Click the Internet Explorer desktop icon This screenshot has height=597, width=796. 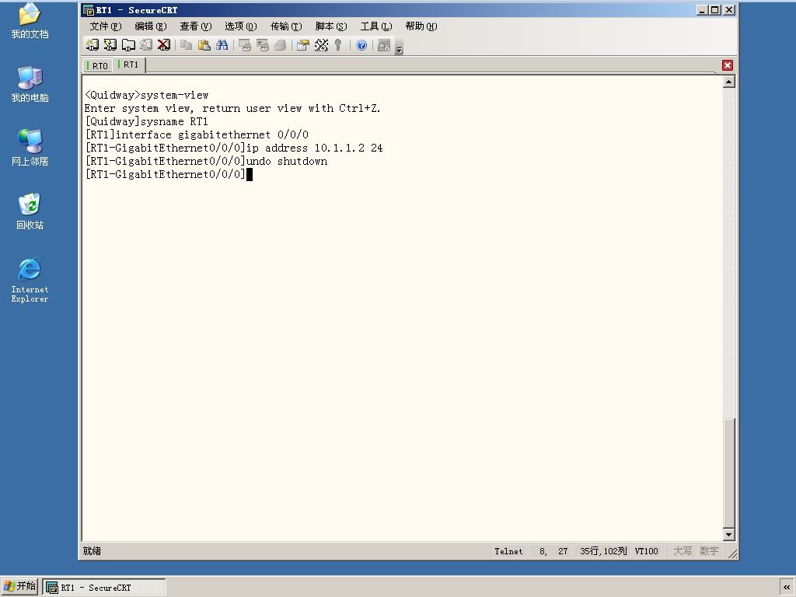pyautogui.click(x=30, y=280)
